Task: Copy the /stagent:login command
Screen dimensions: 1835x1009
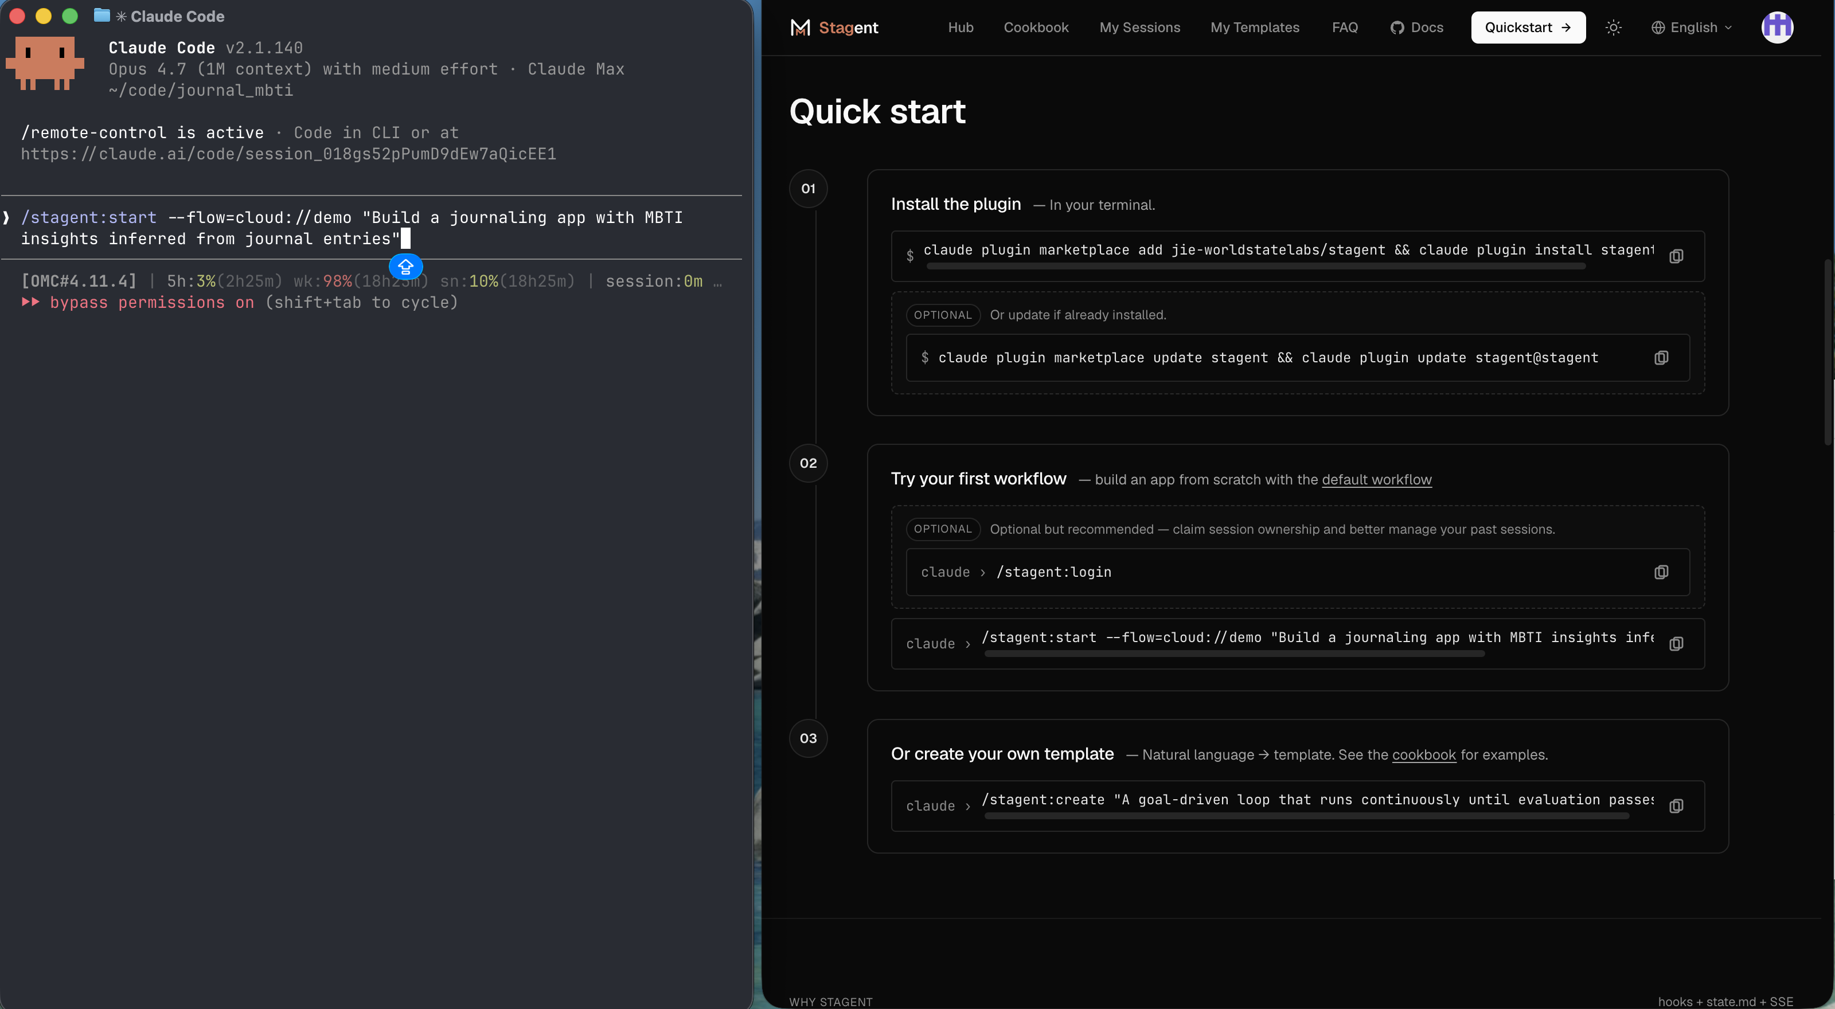Action: (x=1661, y=572)
